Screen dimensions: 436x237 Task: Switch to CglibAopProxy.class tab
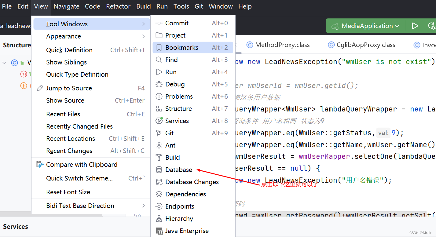coord(361,45)
